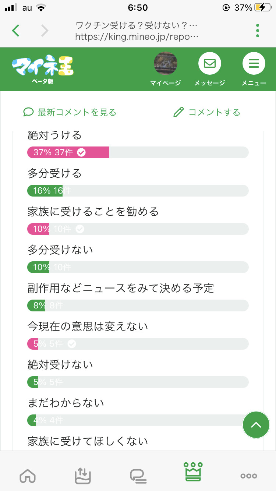Vote for 多分受ける progress bar
The height and width of the screenshot is (491, 276).
pyautogui.click(x=138, y=191)
